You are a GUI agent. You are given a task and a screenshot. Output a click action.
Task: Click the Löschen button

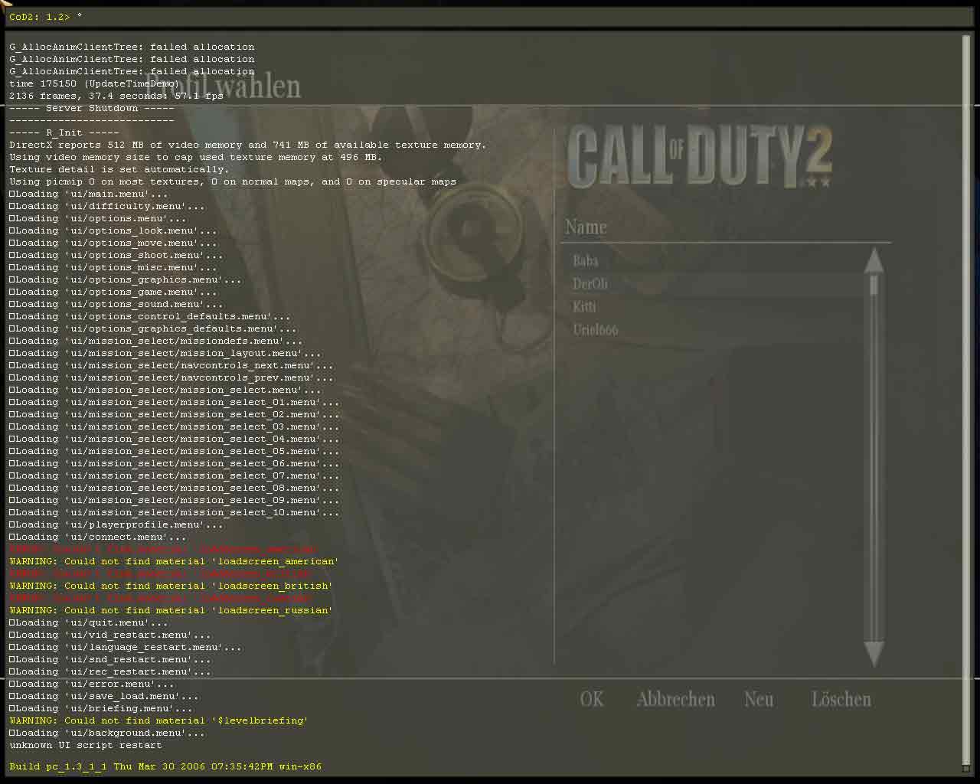click(x=841, y=699)
